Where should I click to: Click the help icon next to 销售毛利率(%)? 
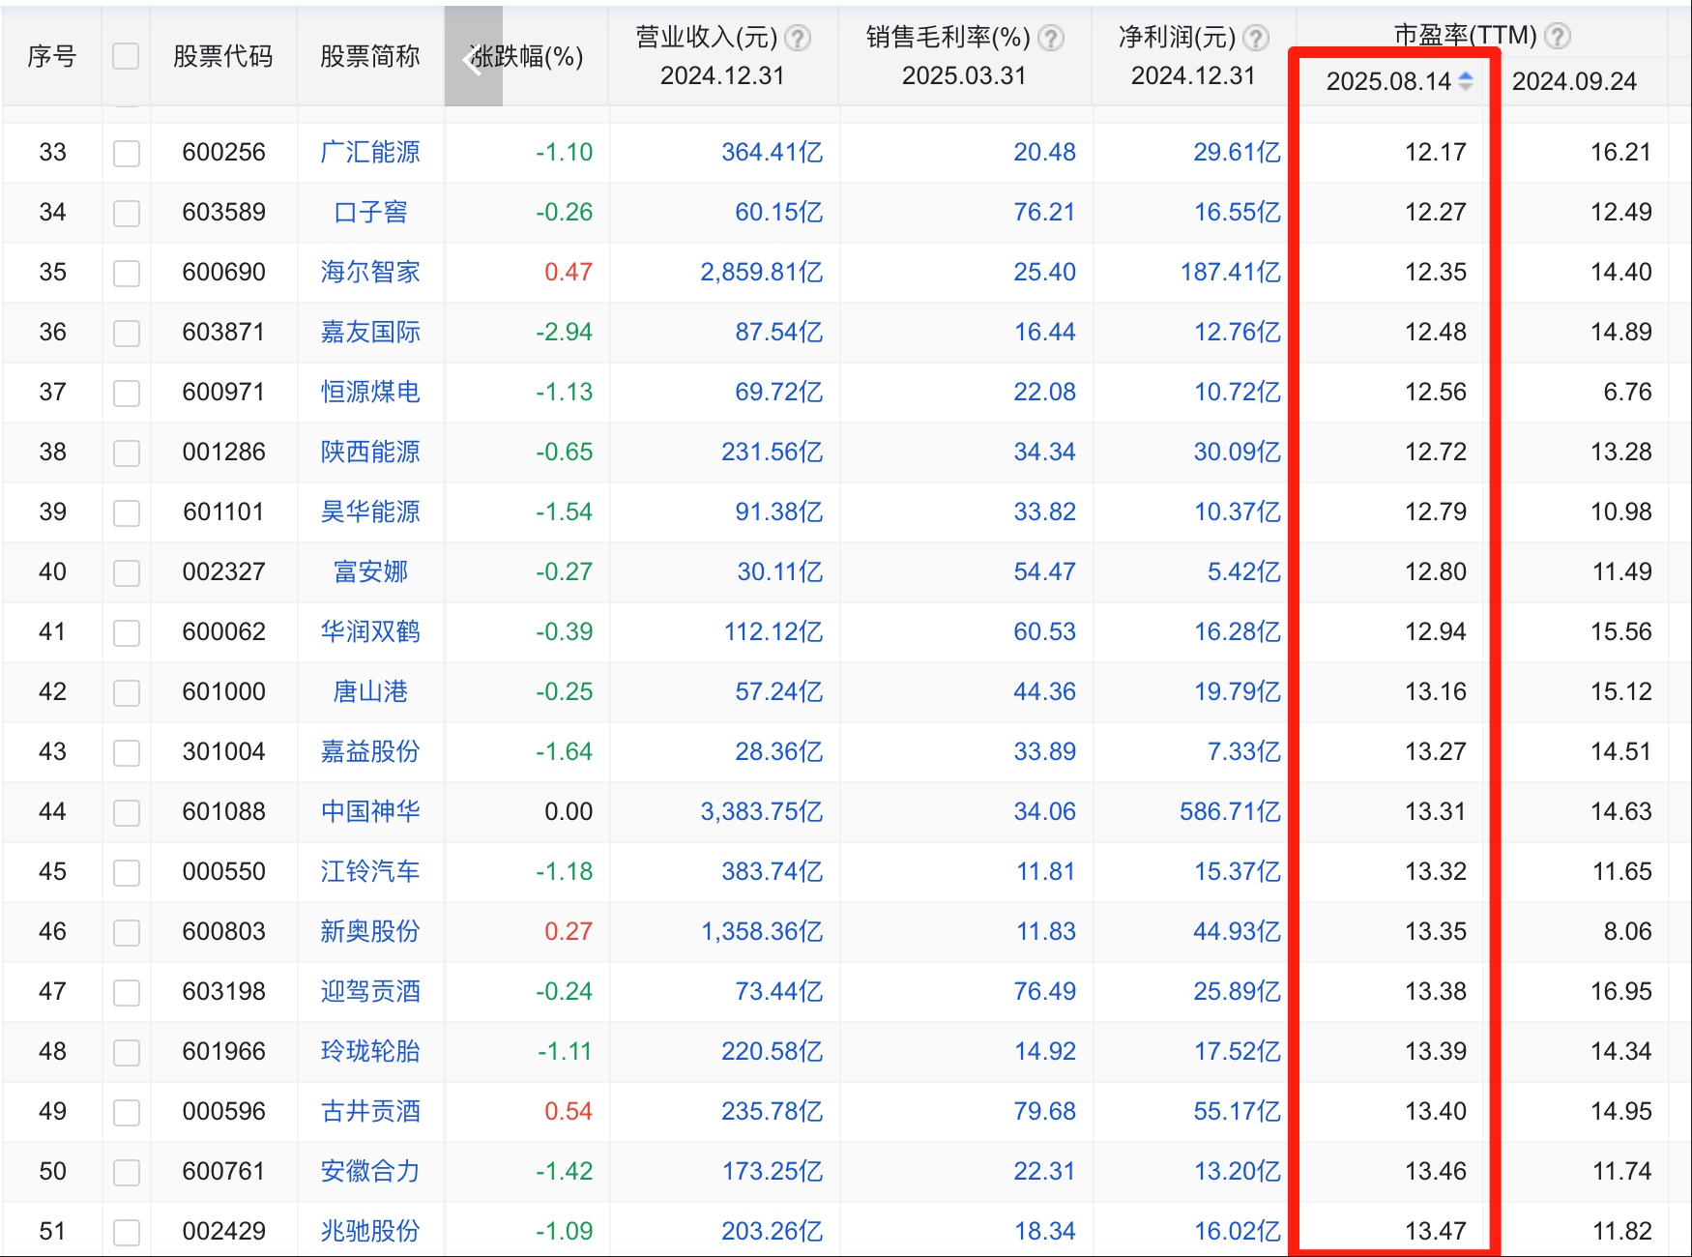pos(1051,39)
